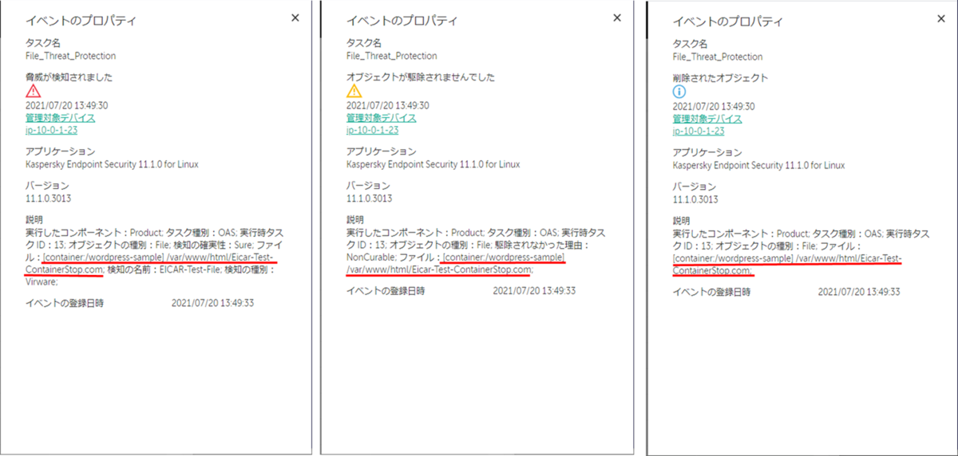Screen dimensions: 958x456
Task: Click the yellow warning triangle in not-disinfected panel
Action: click(x=354, y=91)
